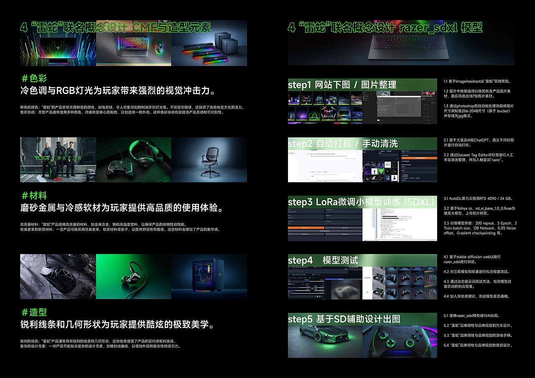Open the RGB keyboard and mouse image

pyautogui.click(x=133, y=43)
